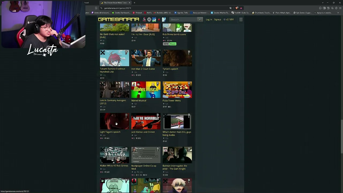Switch to The Choicer Voicer Mods browser tab
The width and height of the screenshot is (343, 193).
115,3
